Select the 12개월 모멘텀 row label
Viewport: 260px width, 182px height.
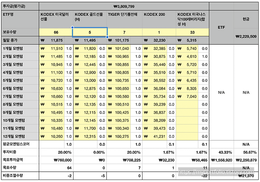point(20,136)
